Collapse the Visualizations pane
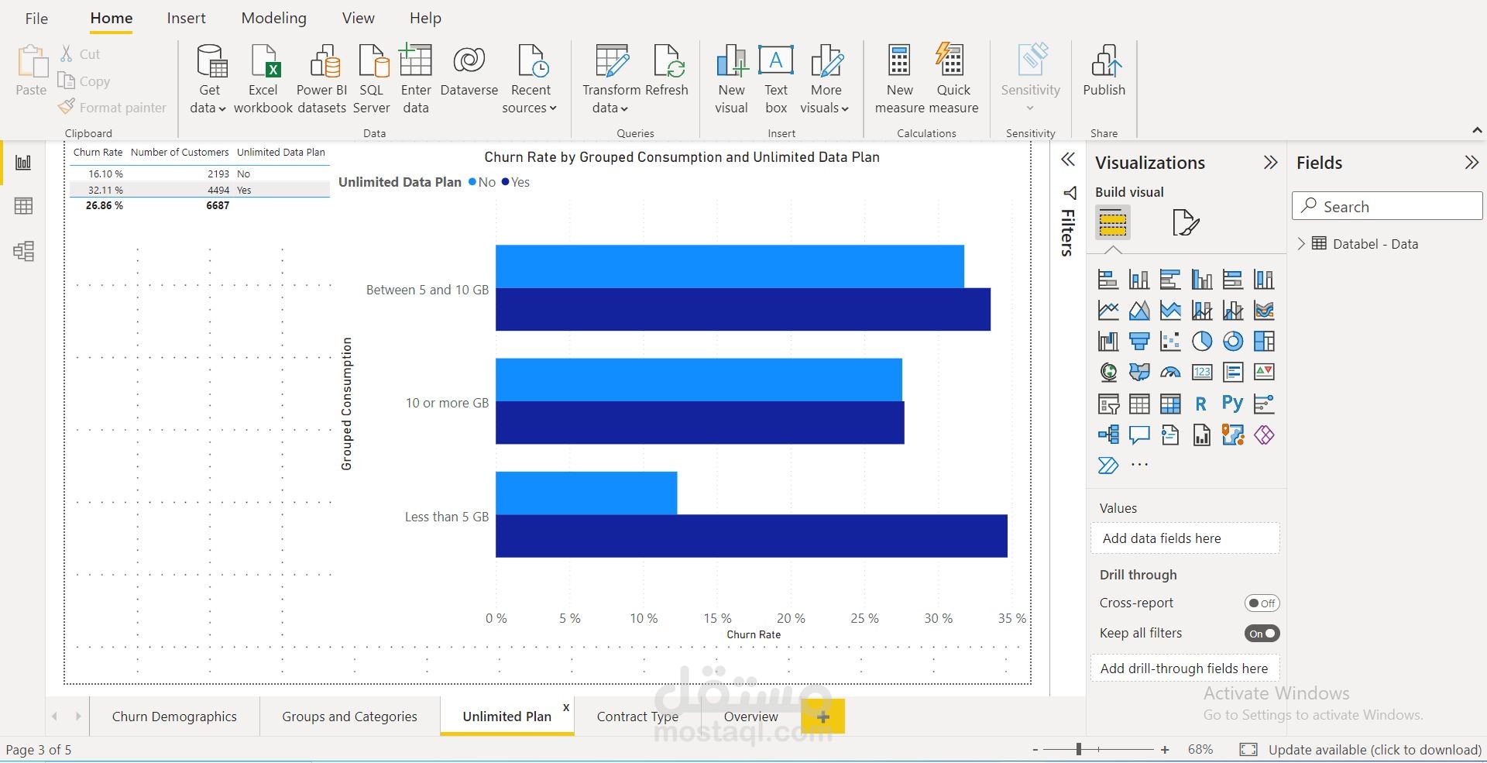This screenshot has width=1487, height=763. click(x=1270, y=163)
